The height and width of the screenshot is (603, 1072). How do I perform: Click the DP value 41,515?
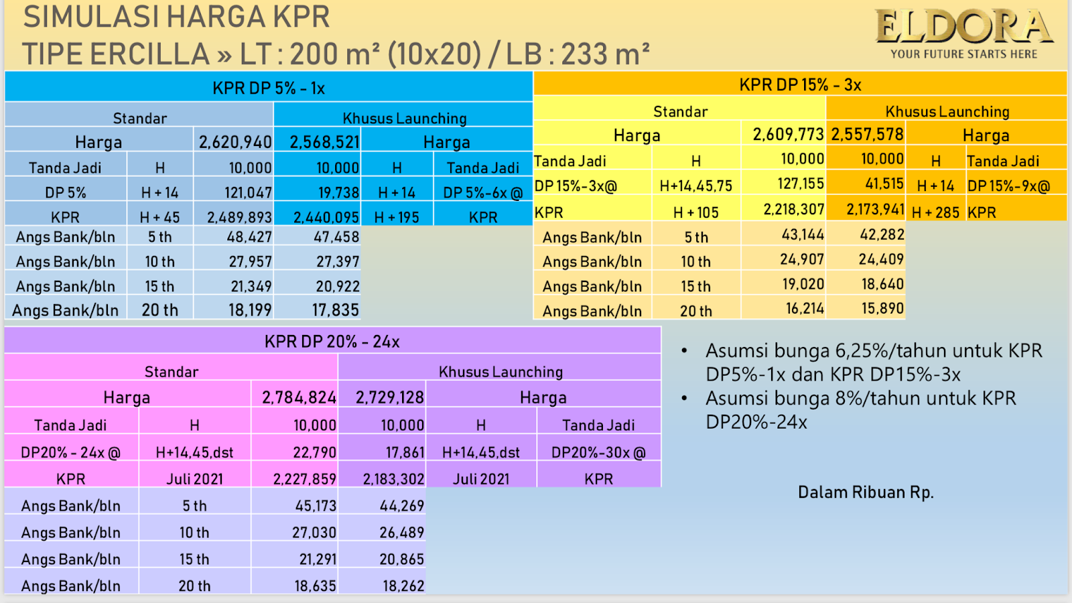884,184
